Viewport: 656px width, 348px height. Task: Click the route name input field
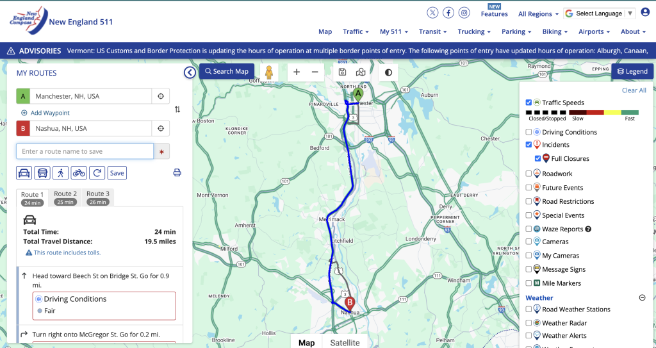point(85,151)
